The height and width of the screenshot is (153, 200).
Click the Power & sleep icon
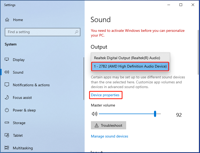pos(7,110)
